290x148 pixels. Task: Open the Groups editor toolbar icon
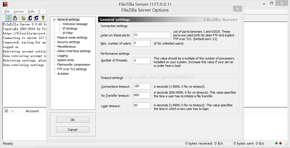pos(36,18)
